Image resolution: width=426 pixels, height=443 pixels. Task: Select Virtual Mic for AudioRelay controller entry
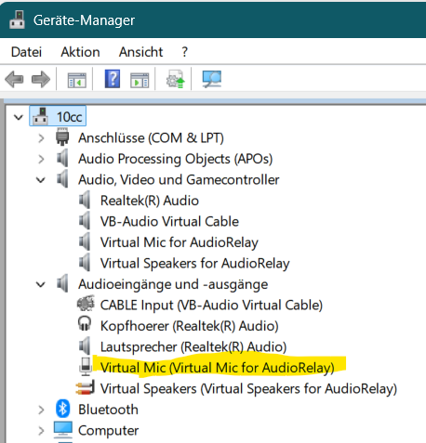point(180,242)
